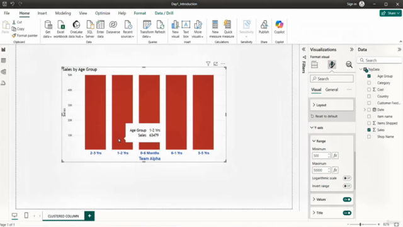Open Recent sources list
This screenshot has width=403, height=227.
[128, 29]
